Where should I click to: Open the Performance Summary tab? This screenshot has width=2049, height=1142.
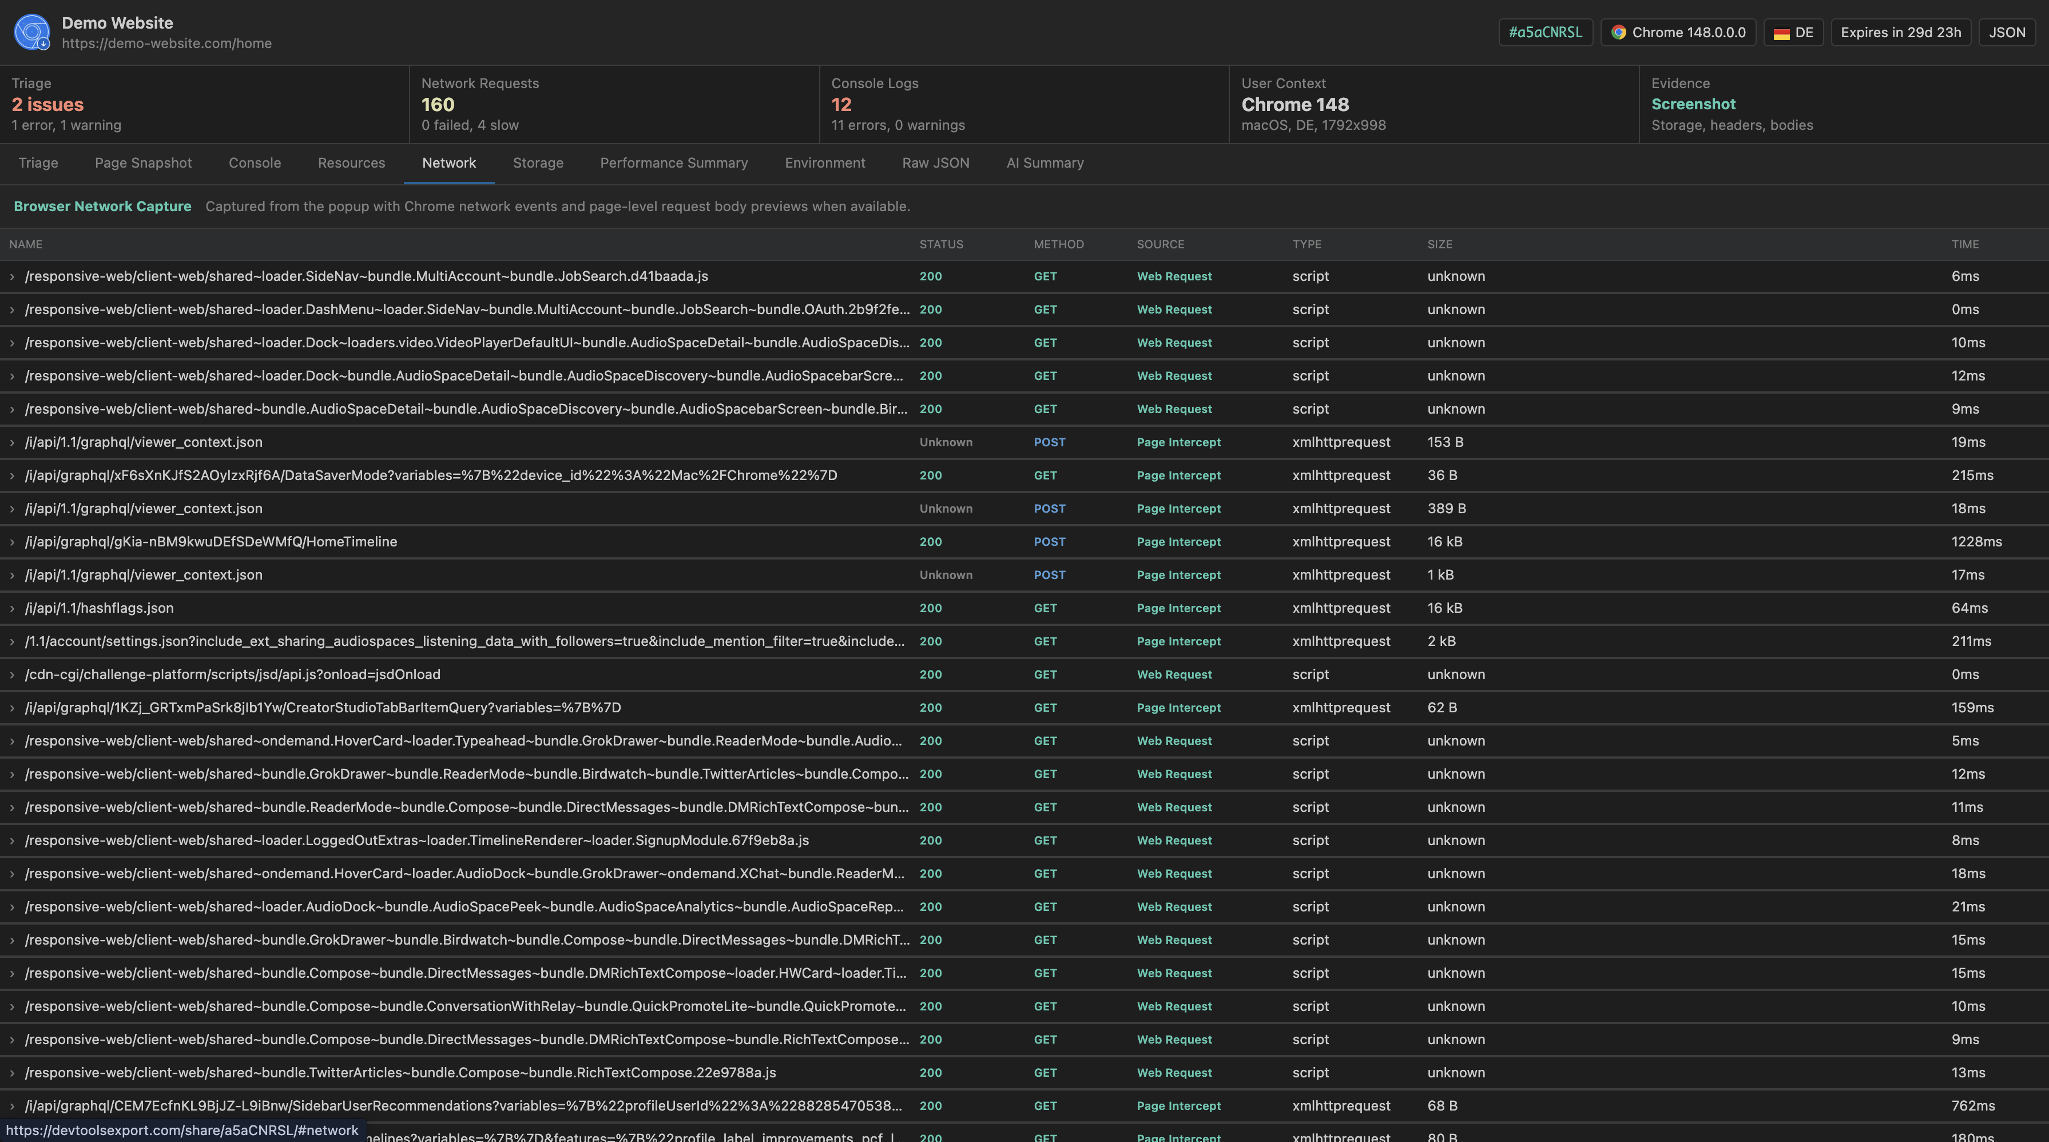click(x=674, y=163)
